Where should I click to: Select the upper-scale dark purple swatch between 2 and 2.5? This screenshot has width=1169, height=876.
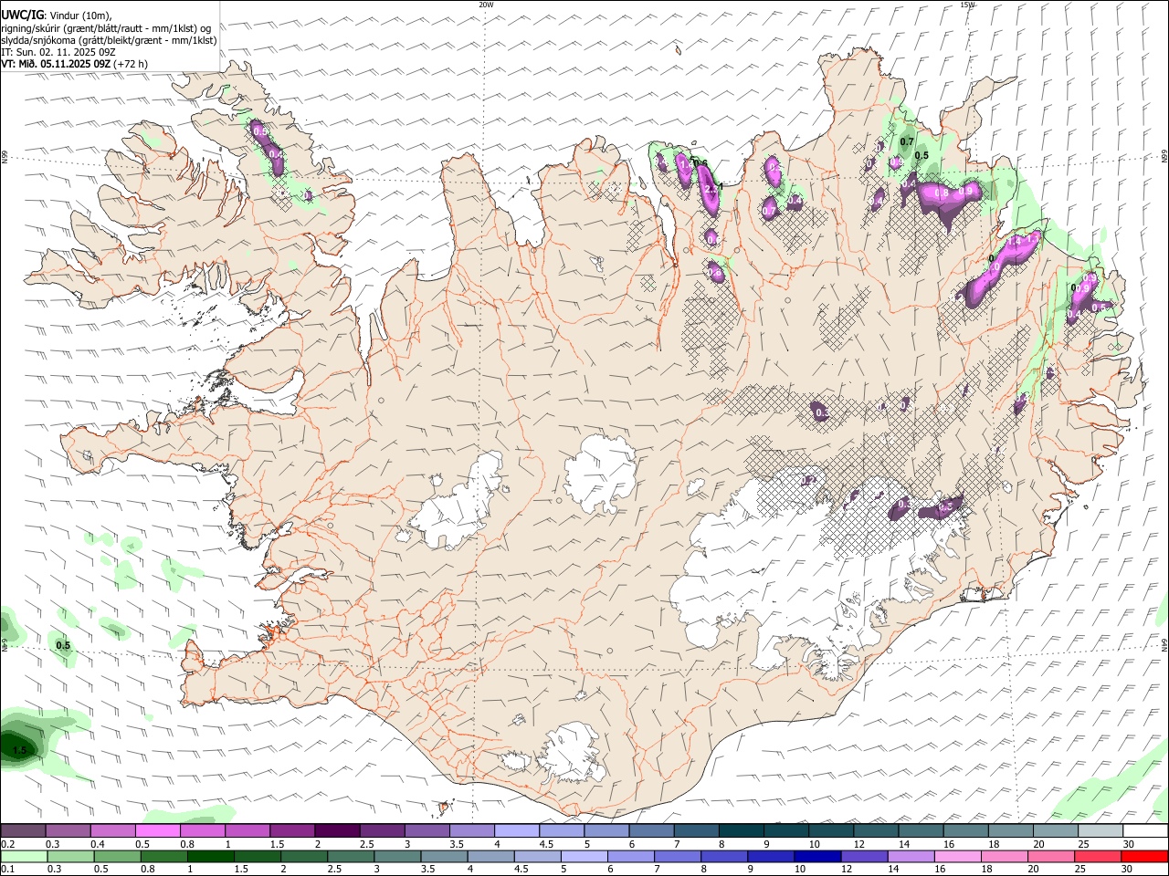pos(336,830)
